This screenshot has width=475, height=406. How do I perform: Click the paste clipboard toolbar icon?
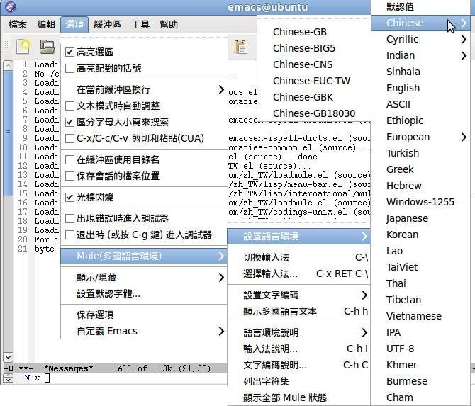click(241, 47)
